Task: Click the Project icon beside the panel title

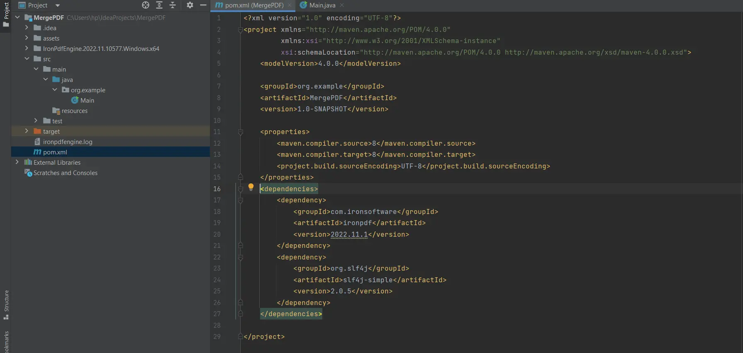Action: (x=22, y=5)
